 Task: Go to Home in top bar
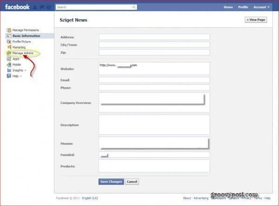[x=228, y=7]
